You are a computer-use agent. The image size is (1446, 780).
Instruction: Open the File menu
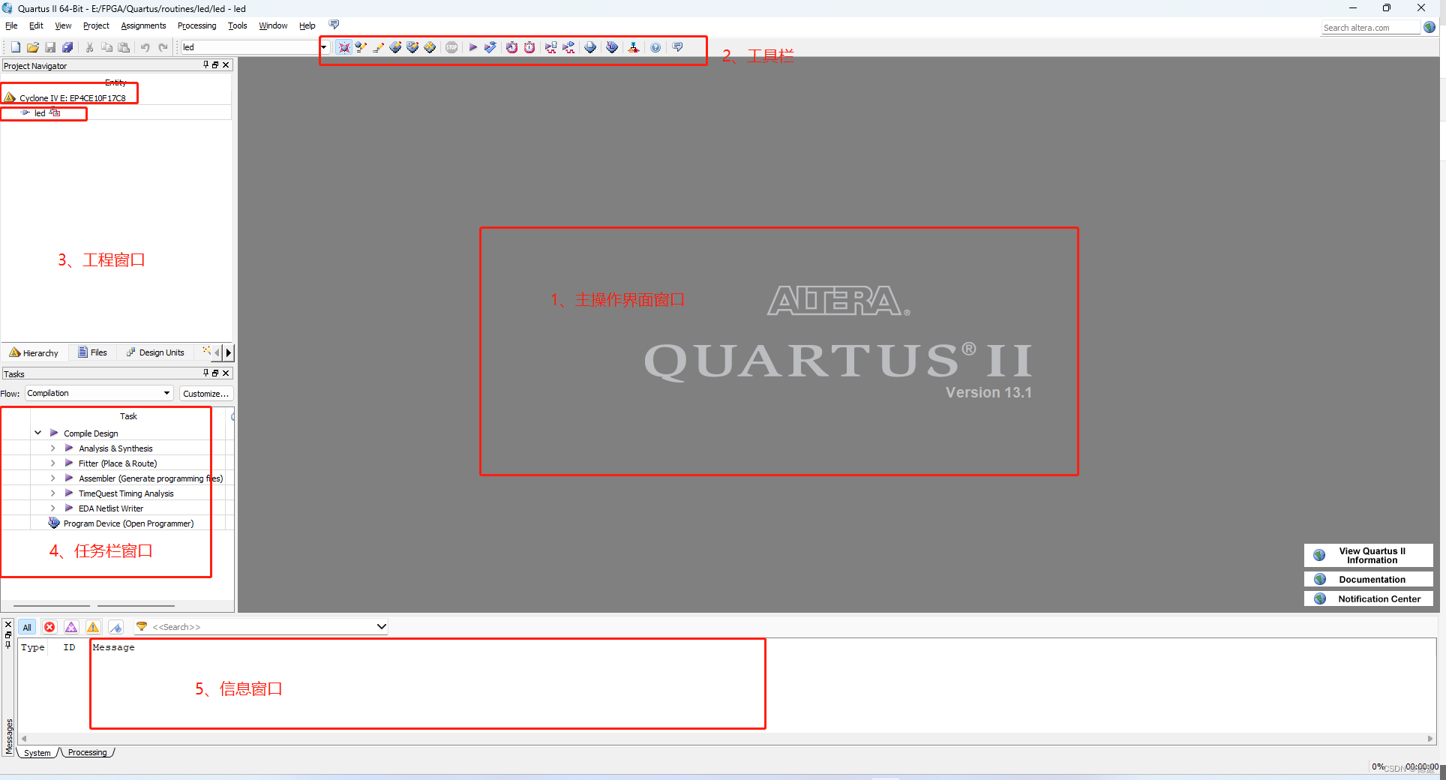(x=11, y=25)
